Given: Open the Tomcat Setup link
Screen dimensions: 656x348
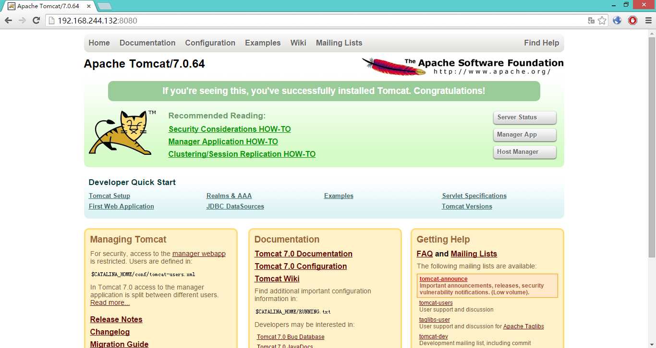Looking at the screenshot, I should (109, 196).
